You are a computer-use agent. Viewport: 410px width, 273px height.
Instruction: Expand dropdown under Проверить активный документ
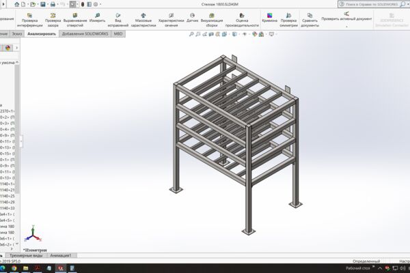pyautogui.click(x=346, y=27)
